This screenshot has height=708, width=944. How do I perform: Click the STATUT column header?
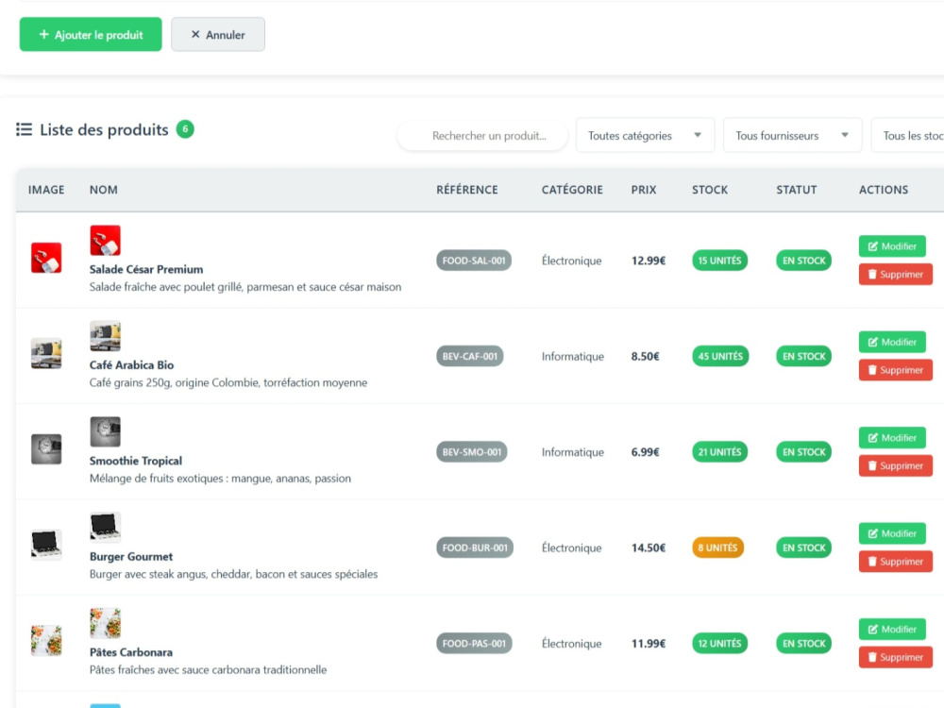pyautogui.click(x=797, y=190)
